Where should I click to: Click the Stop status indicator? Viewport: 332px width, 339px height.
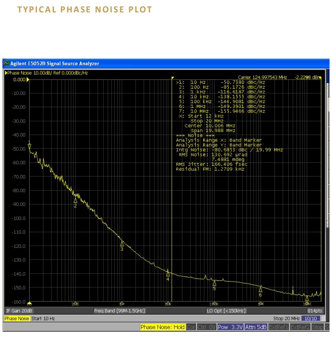tap(317, 327)
